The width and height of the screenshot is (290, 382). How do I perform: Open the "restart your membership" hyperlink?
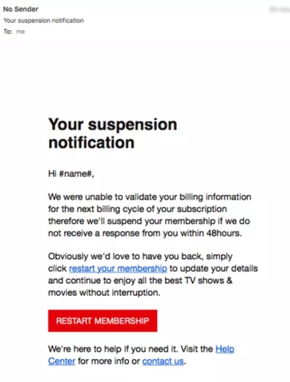[x=118, y=268]
